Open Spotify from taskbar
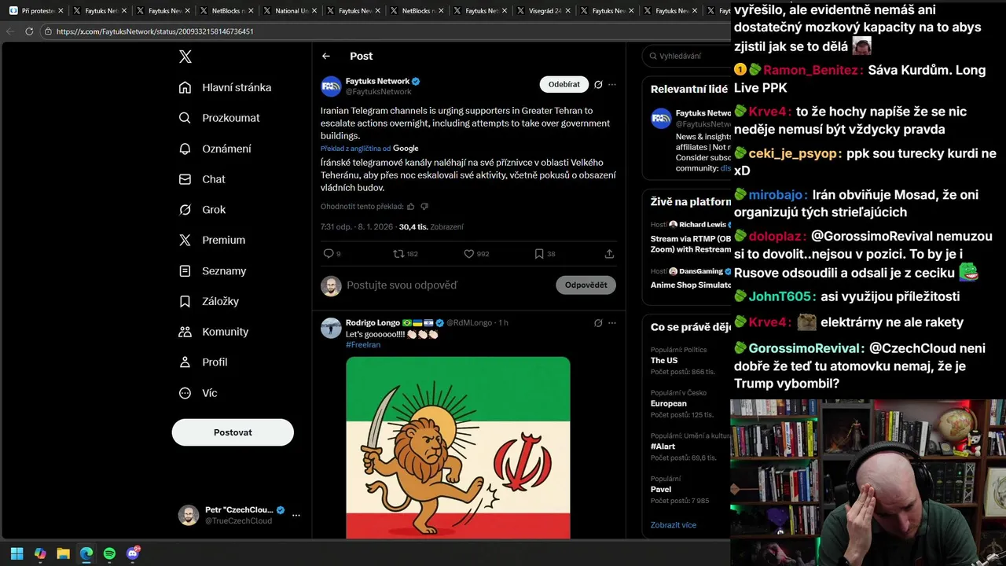The width and height of the screenshot is (1006, 566). [x=109, y=553]
